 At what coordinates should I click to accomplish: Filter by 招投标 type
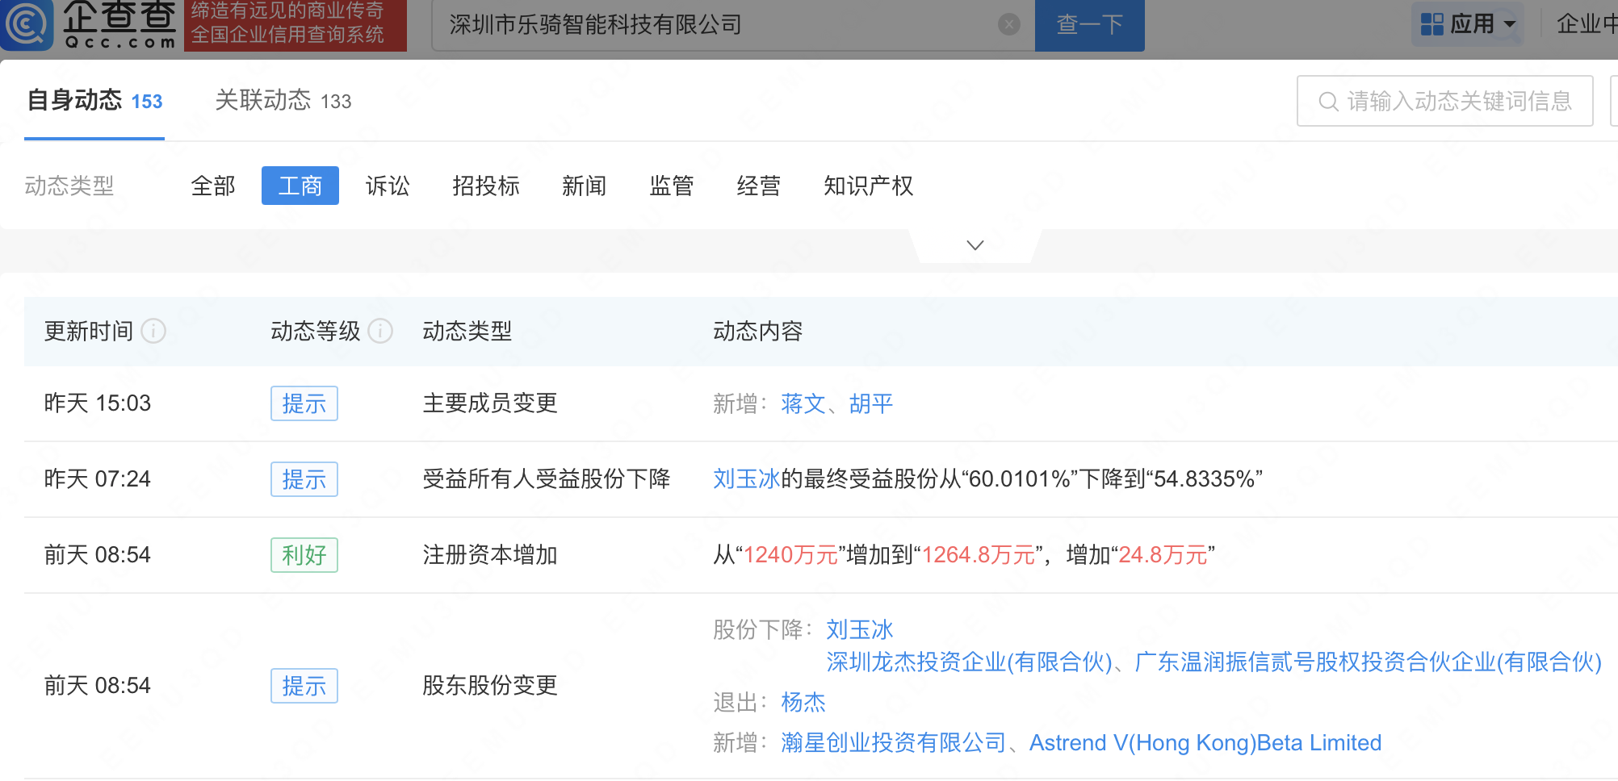click(485, 186)
